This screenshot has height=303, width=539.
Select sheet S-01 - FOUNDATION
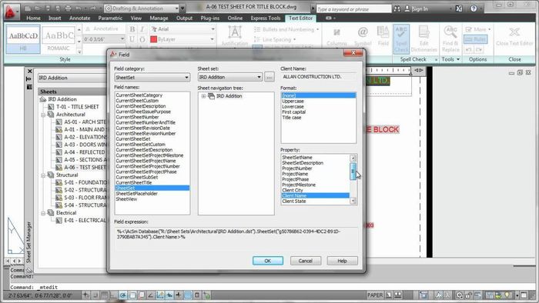coord(86,182)
